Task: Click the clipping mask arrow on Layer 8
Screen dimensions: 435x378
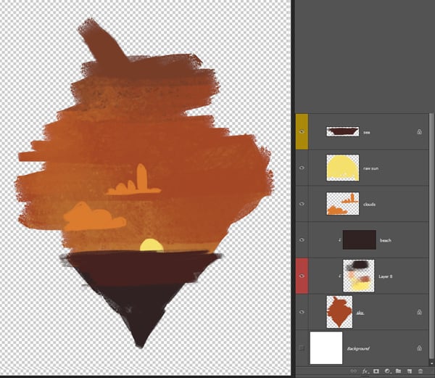Action: [x=339, y=276]
